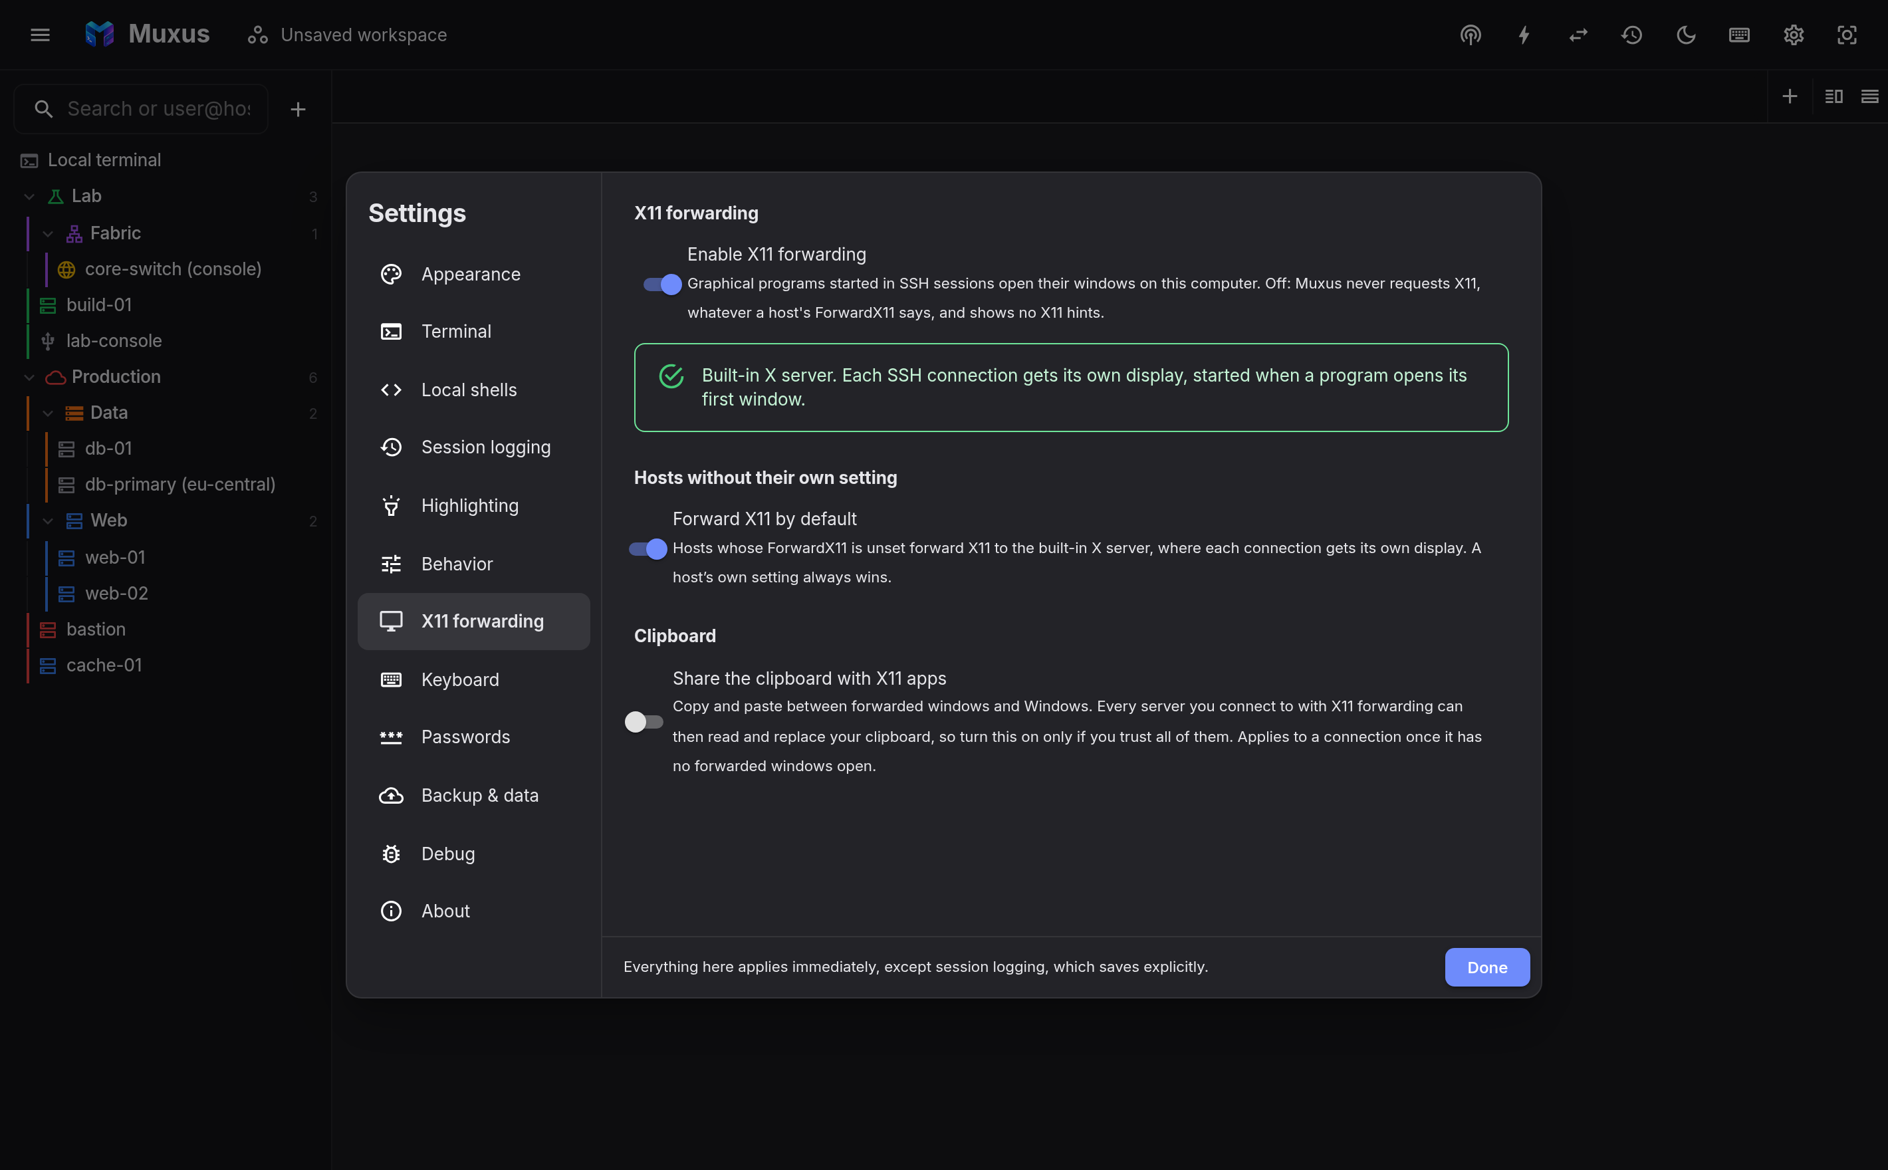Click the Unsaved workspace label
The width and height of the screenshot is (1888, 1170).
(x=364, y=35)
